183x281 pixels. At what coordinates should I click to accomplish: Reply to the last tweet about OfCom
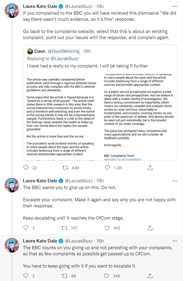26,276
